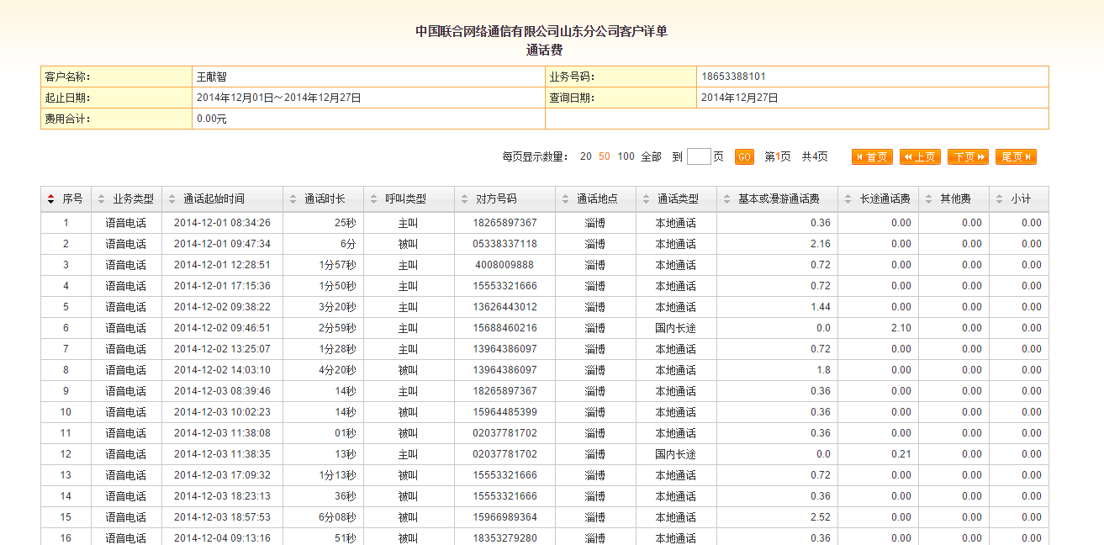Click the sort icon beside 基本或漫游通话费
The height and width of the screenshot is (545, 1104).
(x=727, y=199)
